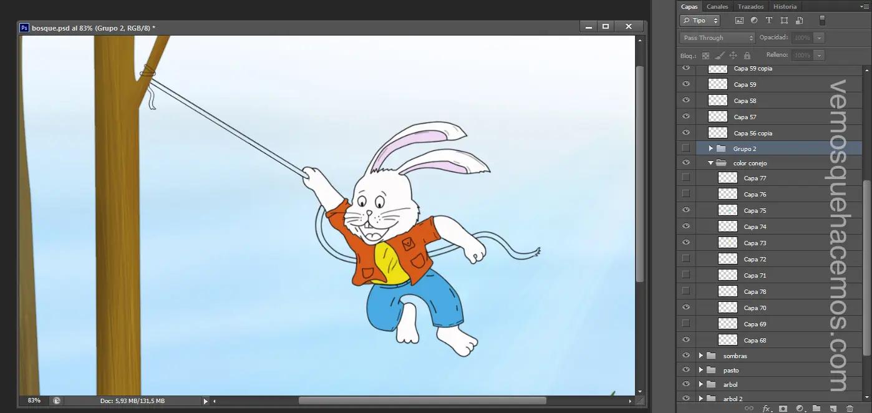Hide the sombras group

tap(686, 356)
